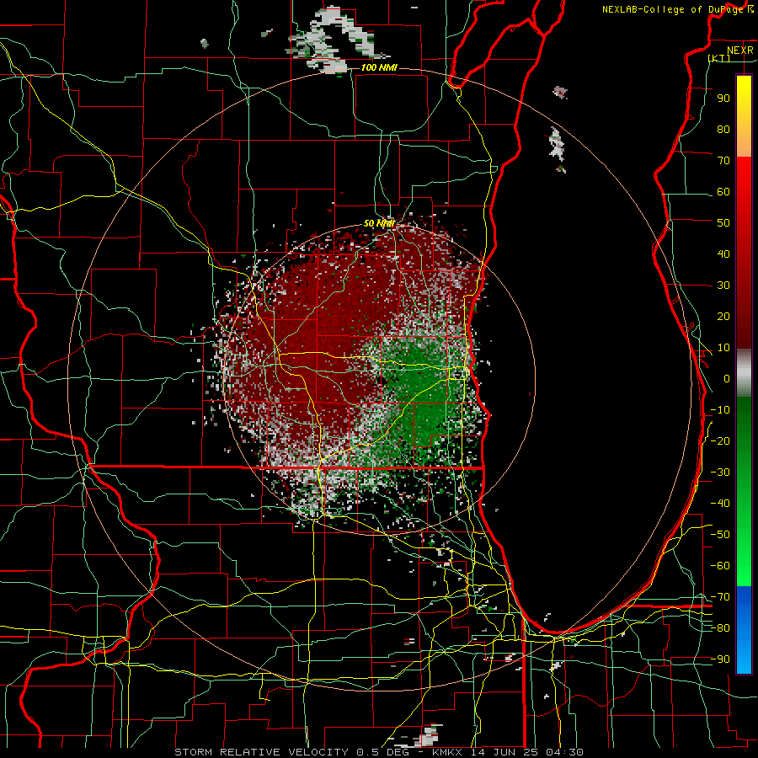Click the 0 value on velocity scale
758x758 pixels.
point(727,378)
